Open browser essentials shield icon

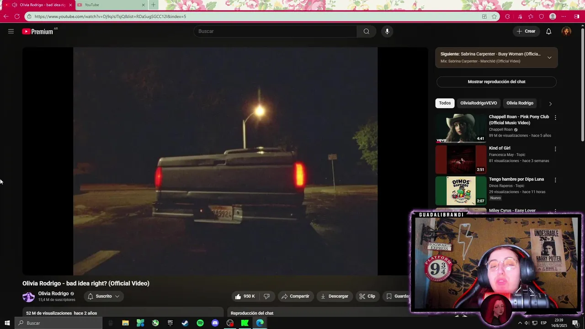pos(542,16)
